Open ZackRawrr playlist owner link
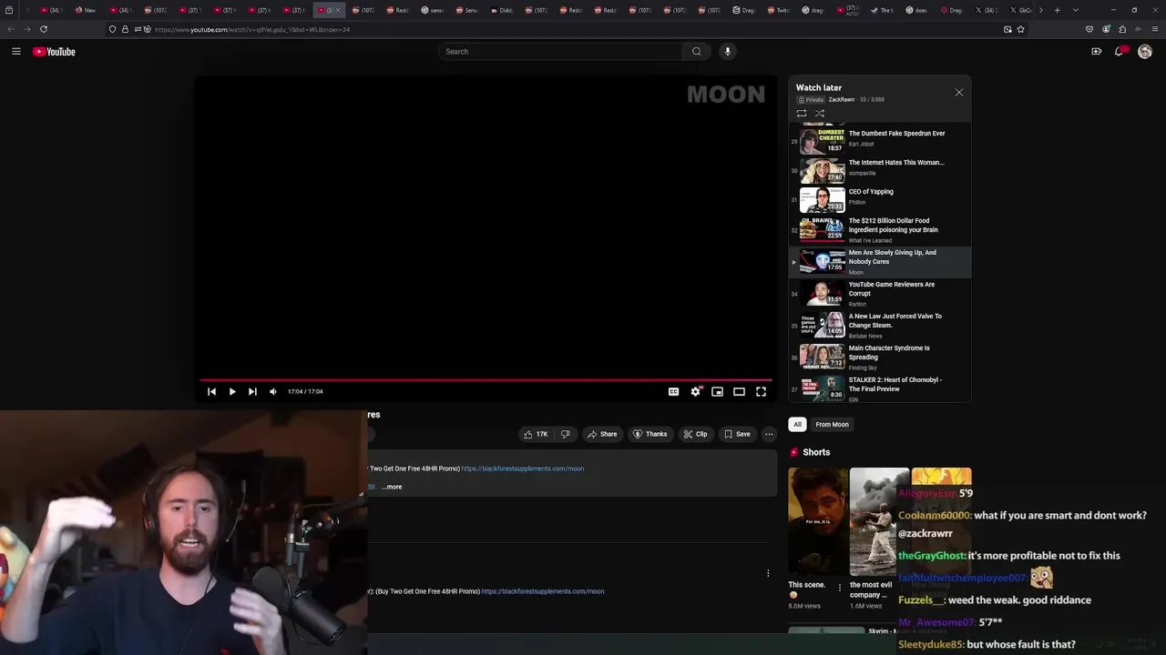This screenshot has width=1166, height=655. pyautogui.click(x=841, y=99)
